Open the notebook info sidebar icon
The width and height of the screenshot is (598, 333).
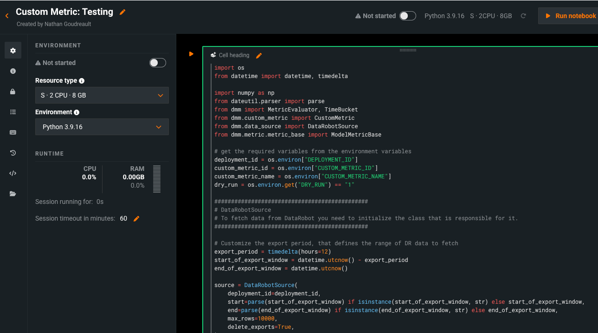(13, 71)
